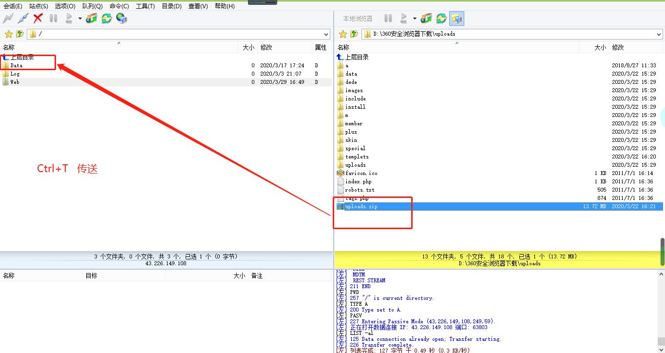
Task: Click the globe and computer icon in remote toolbar
Action: [x=121, y=19]
